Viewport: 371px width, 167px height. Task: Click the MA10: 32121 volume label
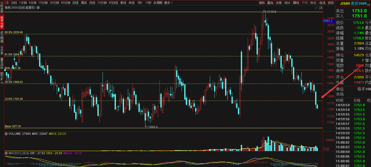(x=57, y=134)
